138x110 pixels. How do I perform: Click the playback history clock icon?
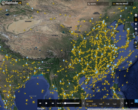click(136, 33)
